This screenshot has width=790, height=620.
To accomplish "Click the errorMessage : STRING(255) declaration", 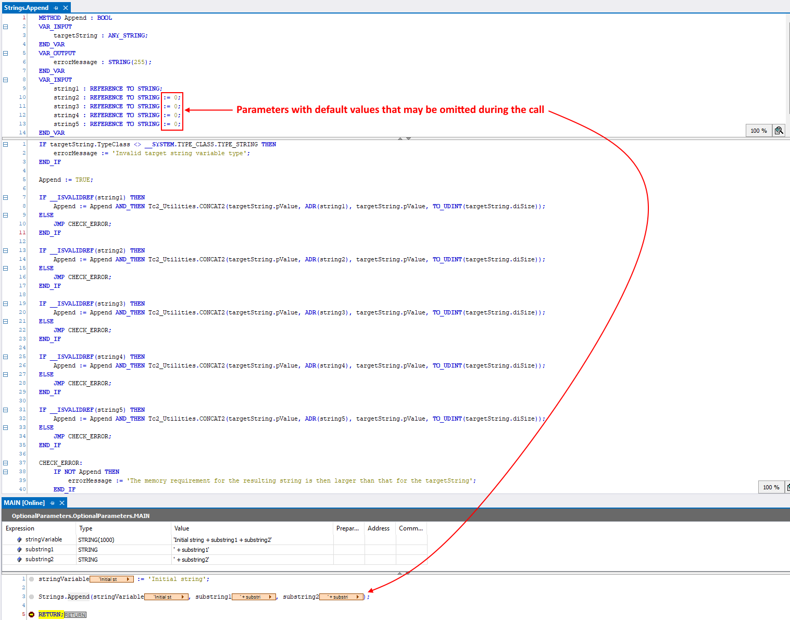I will tap(103, 62).
